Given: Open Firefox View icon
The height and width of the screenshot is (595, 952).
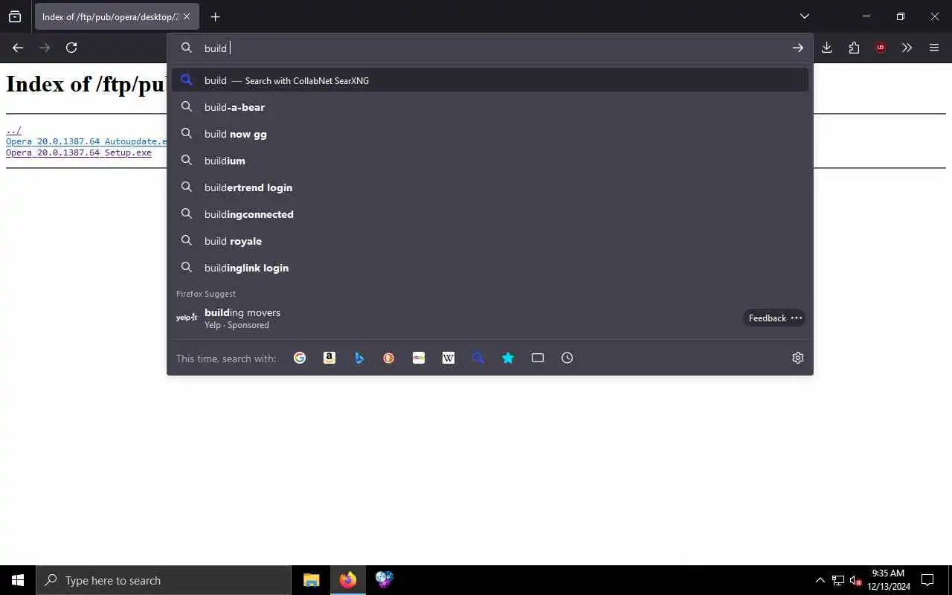Looking at the screenshot, I should pyautogui.click(x=15, y=16).
